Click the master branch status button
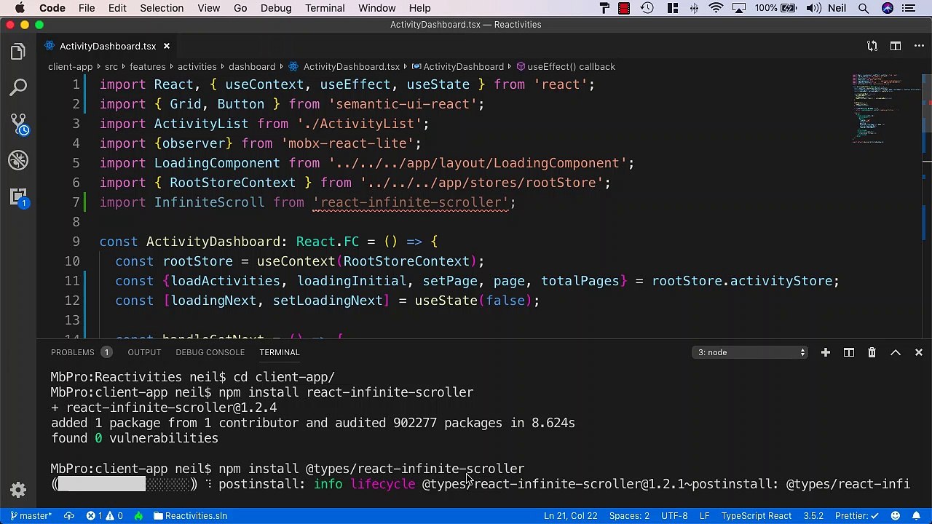This screenshot has width=932, height=524. click(31, 515)
